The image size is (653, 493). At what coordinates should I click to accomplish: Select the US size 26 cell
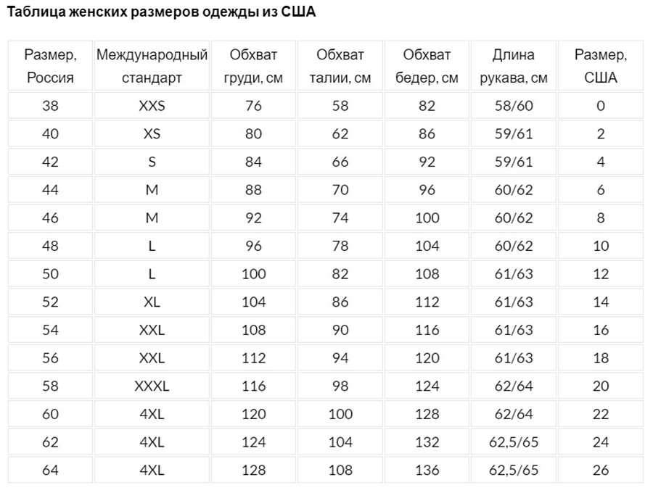[601, 471]
